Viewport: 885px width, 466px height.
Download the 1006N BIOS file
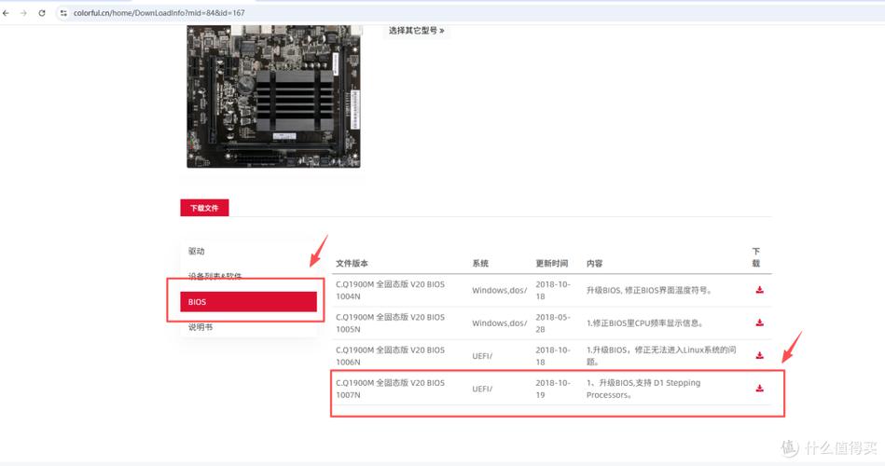click(760, 355)
